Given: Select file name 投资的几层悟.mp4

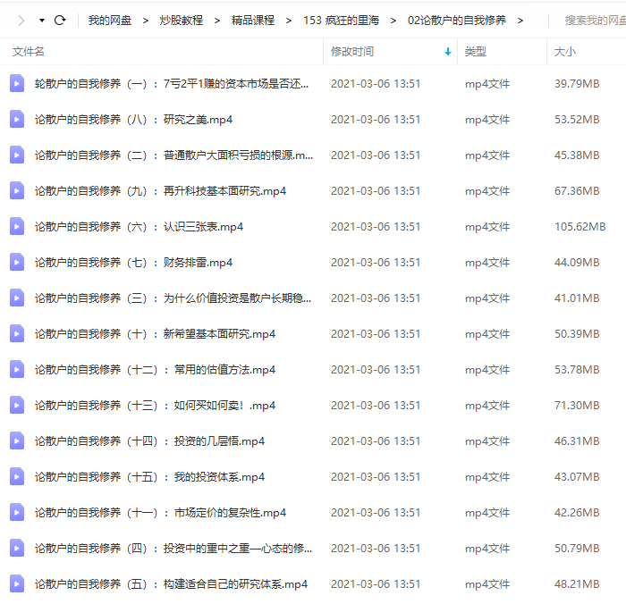Looking at the screenshot, I should 149,441.
